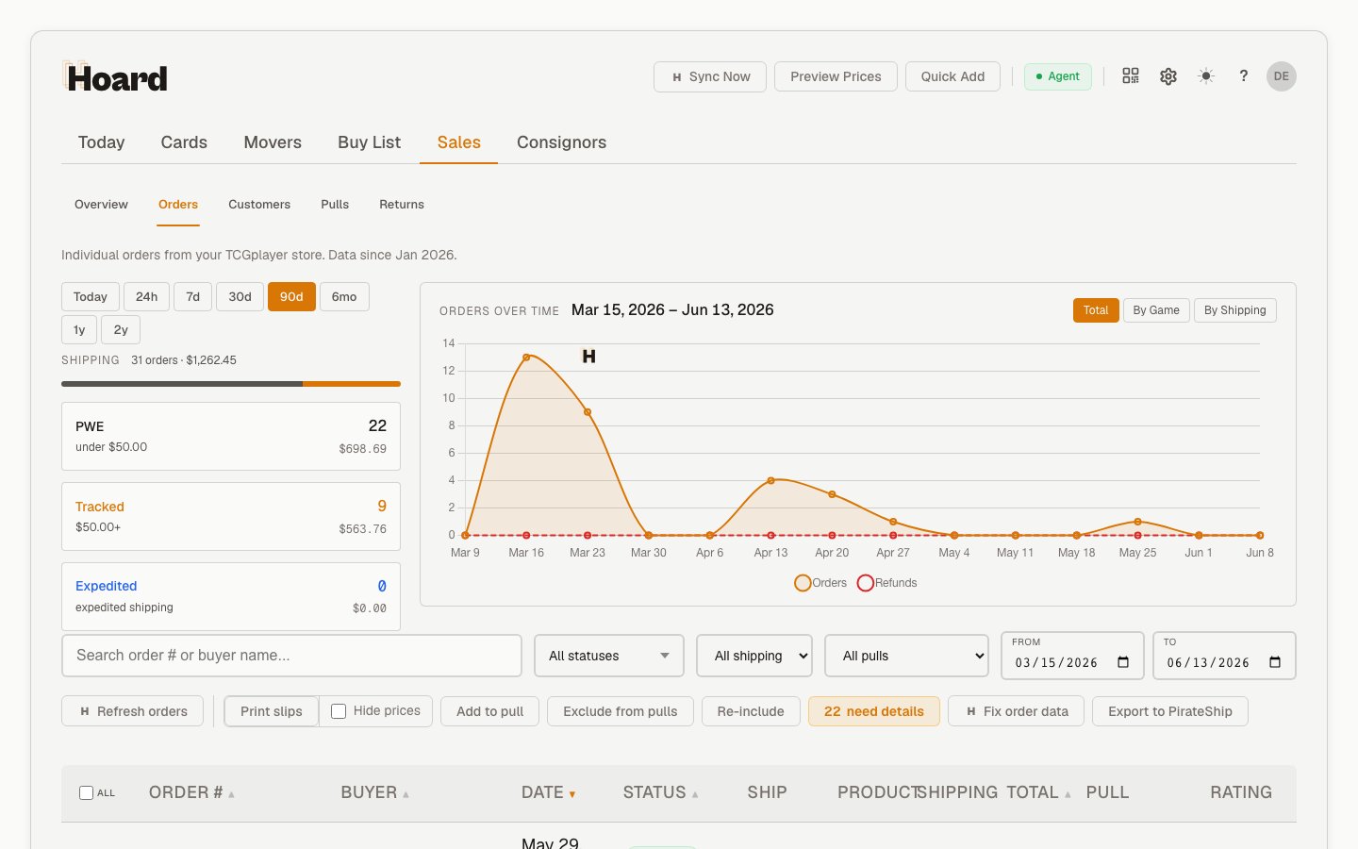Viewport: 1358px width, 849px height.
Task: Select the Orders sub-tab
Action: 178,205
